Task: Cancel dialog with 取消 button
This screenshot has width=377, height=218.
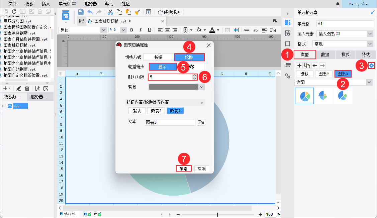Action: pyautogui.click(x=201, y=169)
